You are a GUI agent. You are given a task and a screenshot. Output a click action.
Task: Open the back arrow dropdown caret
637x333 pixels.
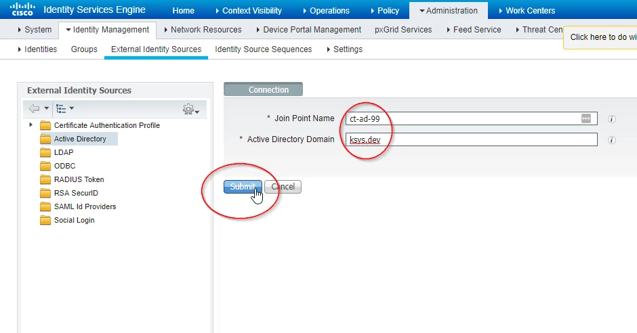click(46, 108)
